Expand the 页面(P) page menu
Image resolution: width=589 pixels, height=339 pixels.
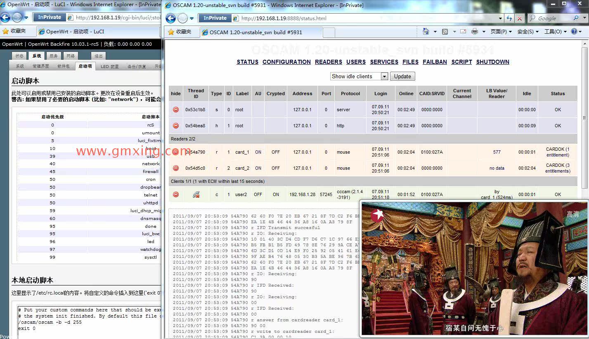[x=501, y=32]
